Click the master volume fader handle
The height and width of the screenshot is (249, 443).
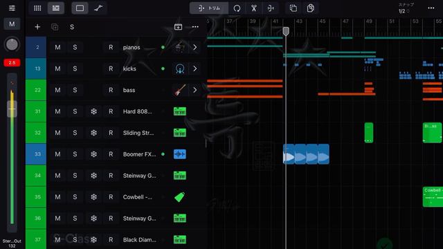[12, 109]
